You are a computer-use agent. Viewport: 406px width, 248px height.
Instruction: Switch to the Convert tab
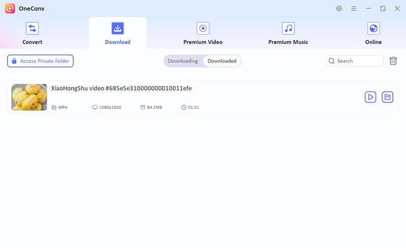[32, 33]
